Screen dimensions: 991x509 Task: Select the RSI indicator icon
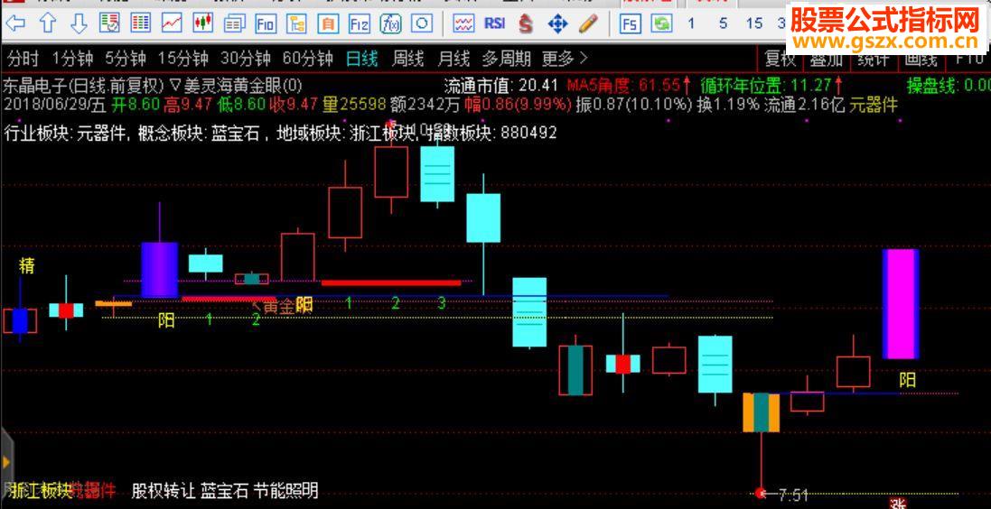tap(495, 23)
